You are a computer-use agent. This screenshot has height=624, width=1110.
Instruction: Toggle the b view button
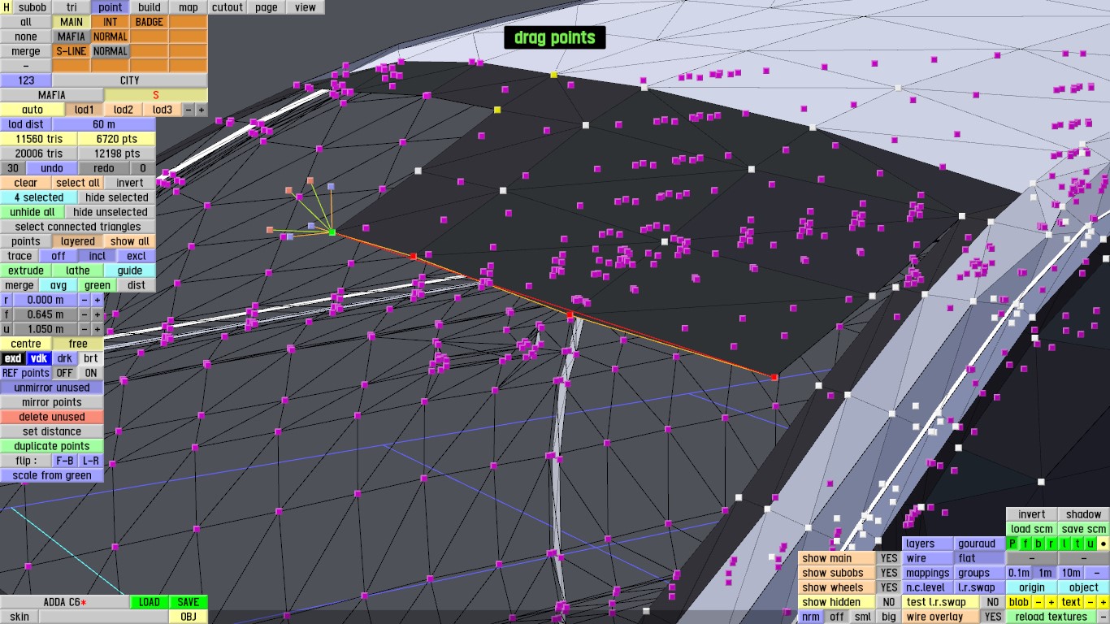(x=1038, y=544)
